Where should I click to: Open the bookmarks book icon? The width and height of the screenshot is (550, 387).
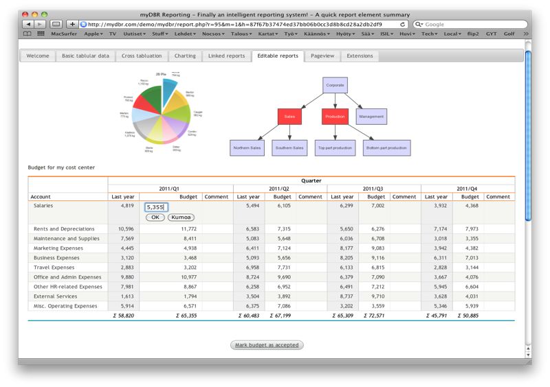click(27, 34)
